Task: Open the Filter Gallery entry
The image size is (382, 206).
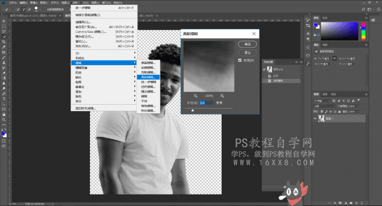Action: pos(104,22)
